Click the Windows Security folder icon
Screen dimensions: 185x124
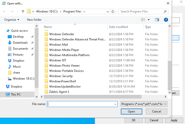click(46, 76)
